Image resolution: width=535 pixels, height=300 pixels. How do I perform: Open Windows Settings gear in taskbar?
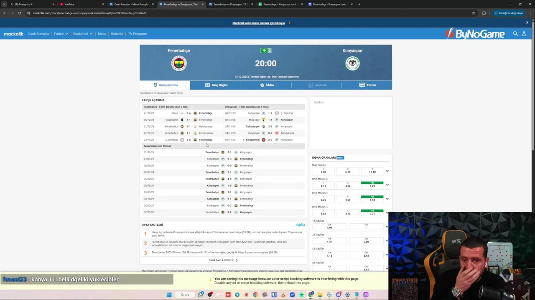347,295
